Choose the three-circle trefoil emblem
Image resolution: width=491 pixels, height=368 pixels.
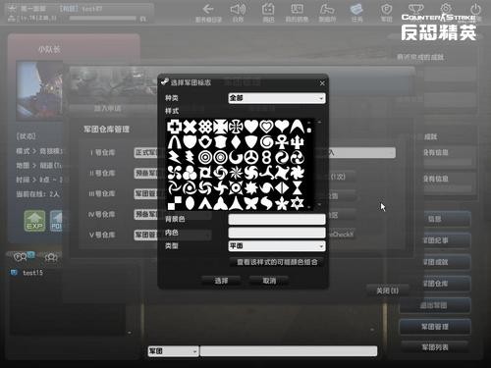pos(190,173)
